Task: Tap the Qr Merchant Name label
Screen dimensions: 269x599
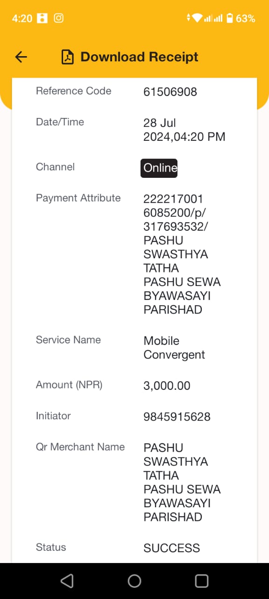Action: (x=80, y=447)
